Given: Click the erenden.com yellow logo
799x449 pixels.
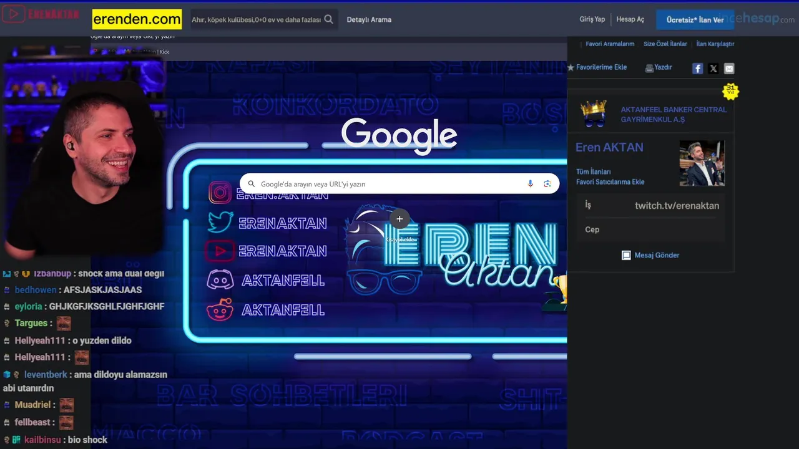Looking at the screenshot, I should (x=137, y=19).
